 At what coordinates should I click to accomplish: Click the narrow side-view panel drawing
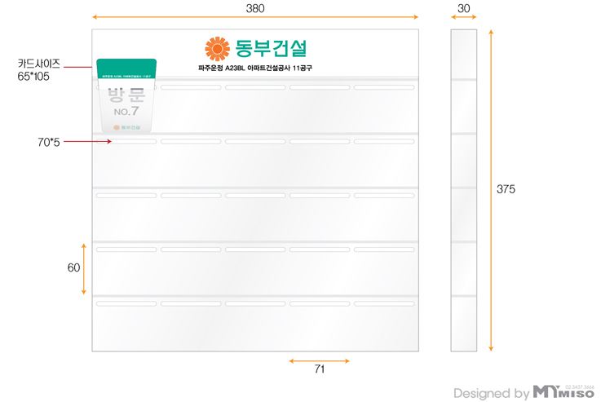click(464, 190)
